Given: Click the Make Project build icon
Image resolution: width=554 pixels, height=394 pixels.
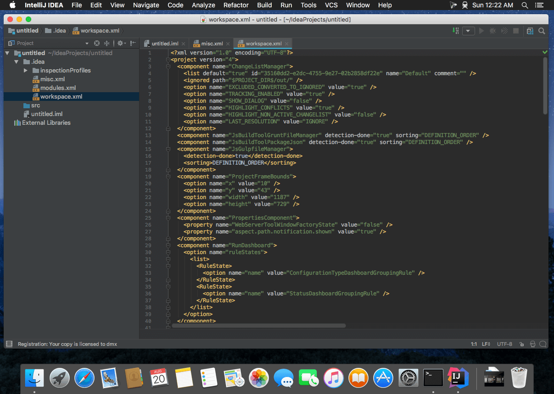Looking at the screenshot, I should (x=455, y=31).
